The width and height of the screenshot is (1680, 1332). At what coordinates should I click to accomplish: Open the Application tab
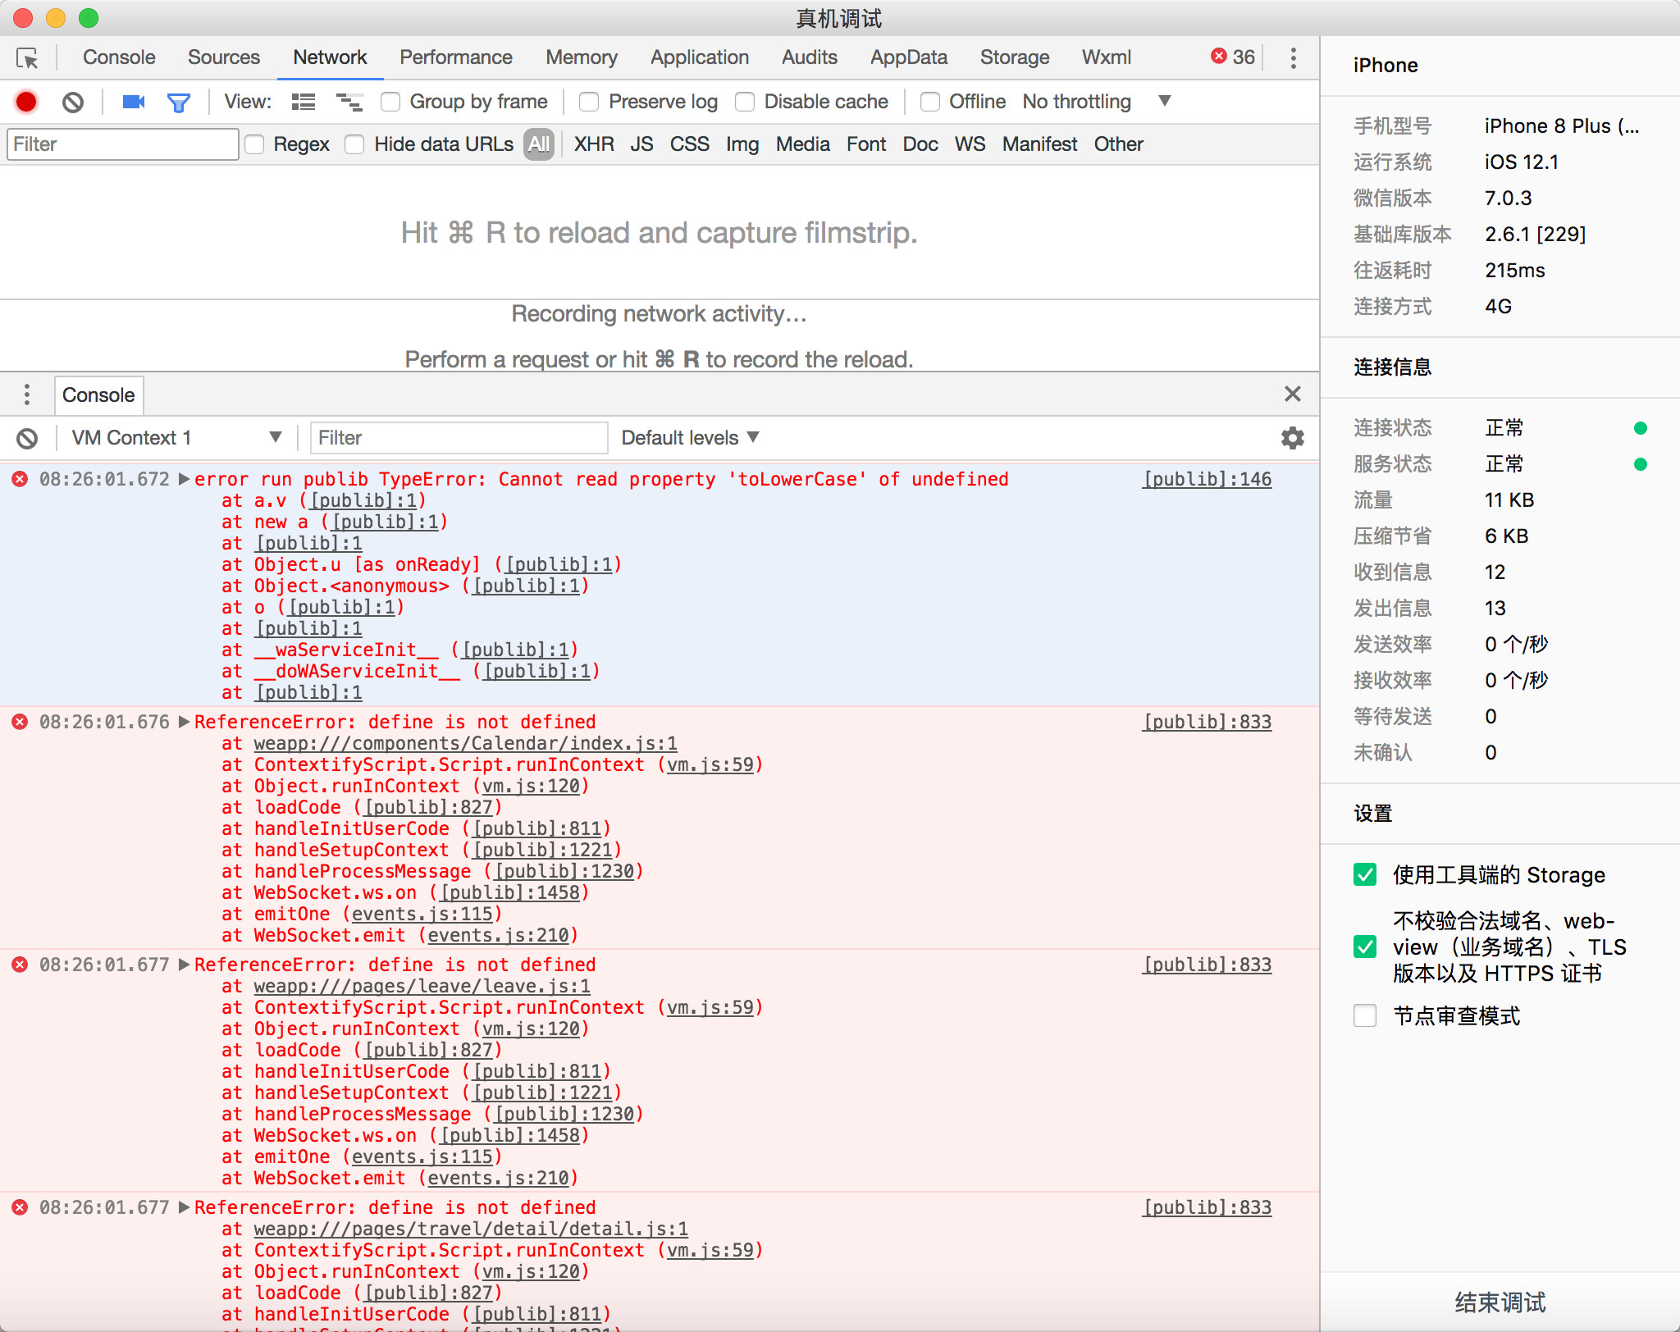click(x=700, y=57)
